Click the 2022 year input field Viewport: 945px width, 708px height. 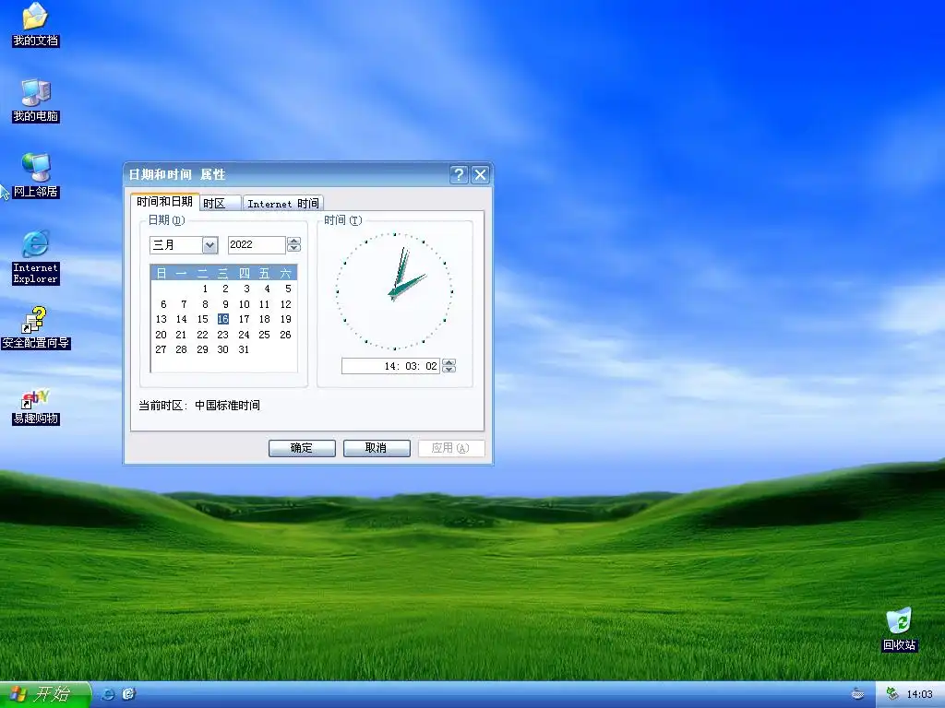click(x=257, y=244)
